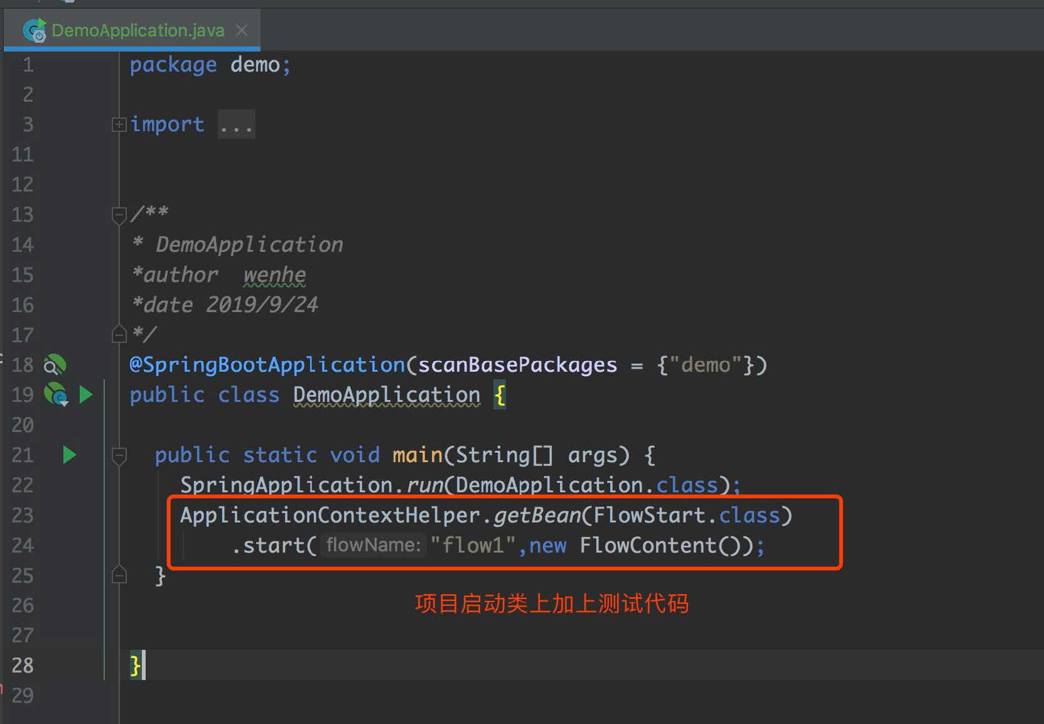Click the package demo declaration
This screenshot has width=1044, height=724.
click(x=210, y=65)
